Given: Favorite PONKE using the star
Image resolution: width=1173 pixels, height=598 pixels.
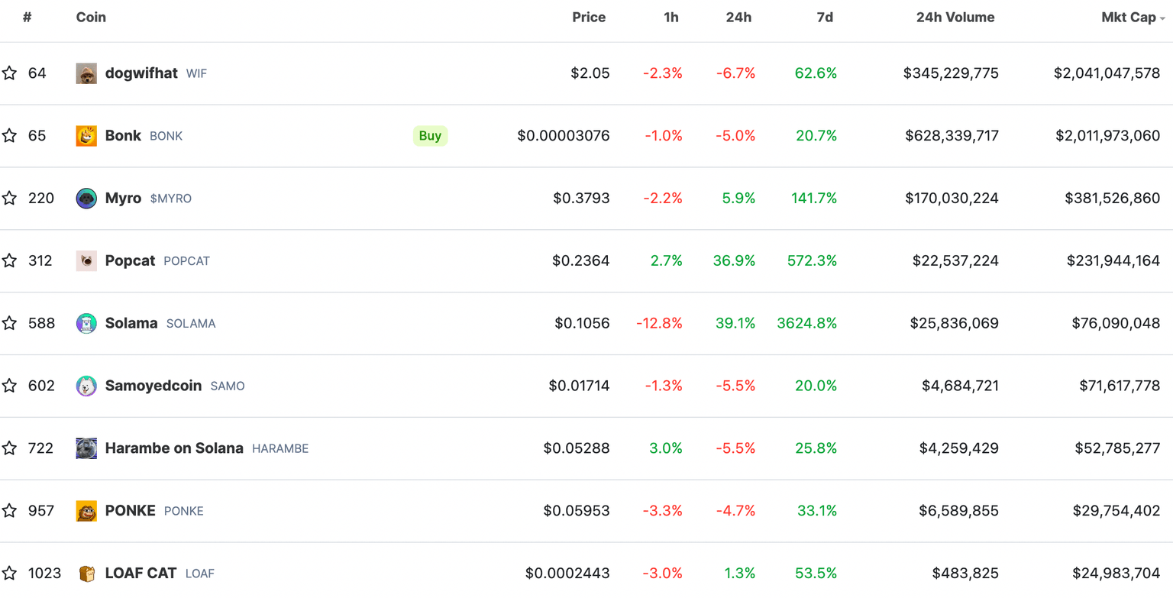Looking at the screenshot, I should pos(9,511).
